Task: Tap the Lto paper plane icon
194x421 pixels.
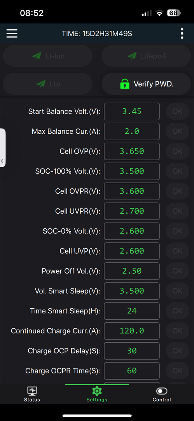Action: click(x=41, y=84)
